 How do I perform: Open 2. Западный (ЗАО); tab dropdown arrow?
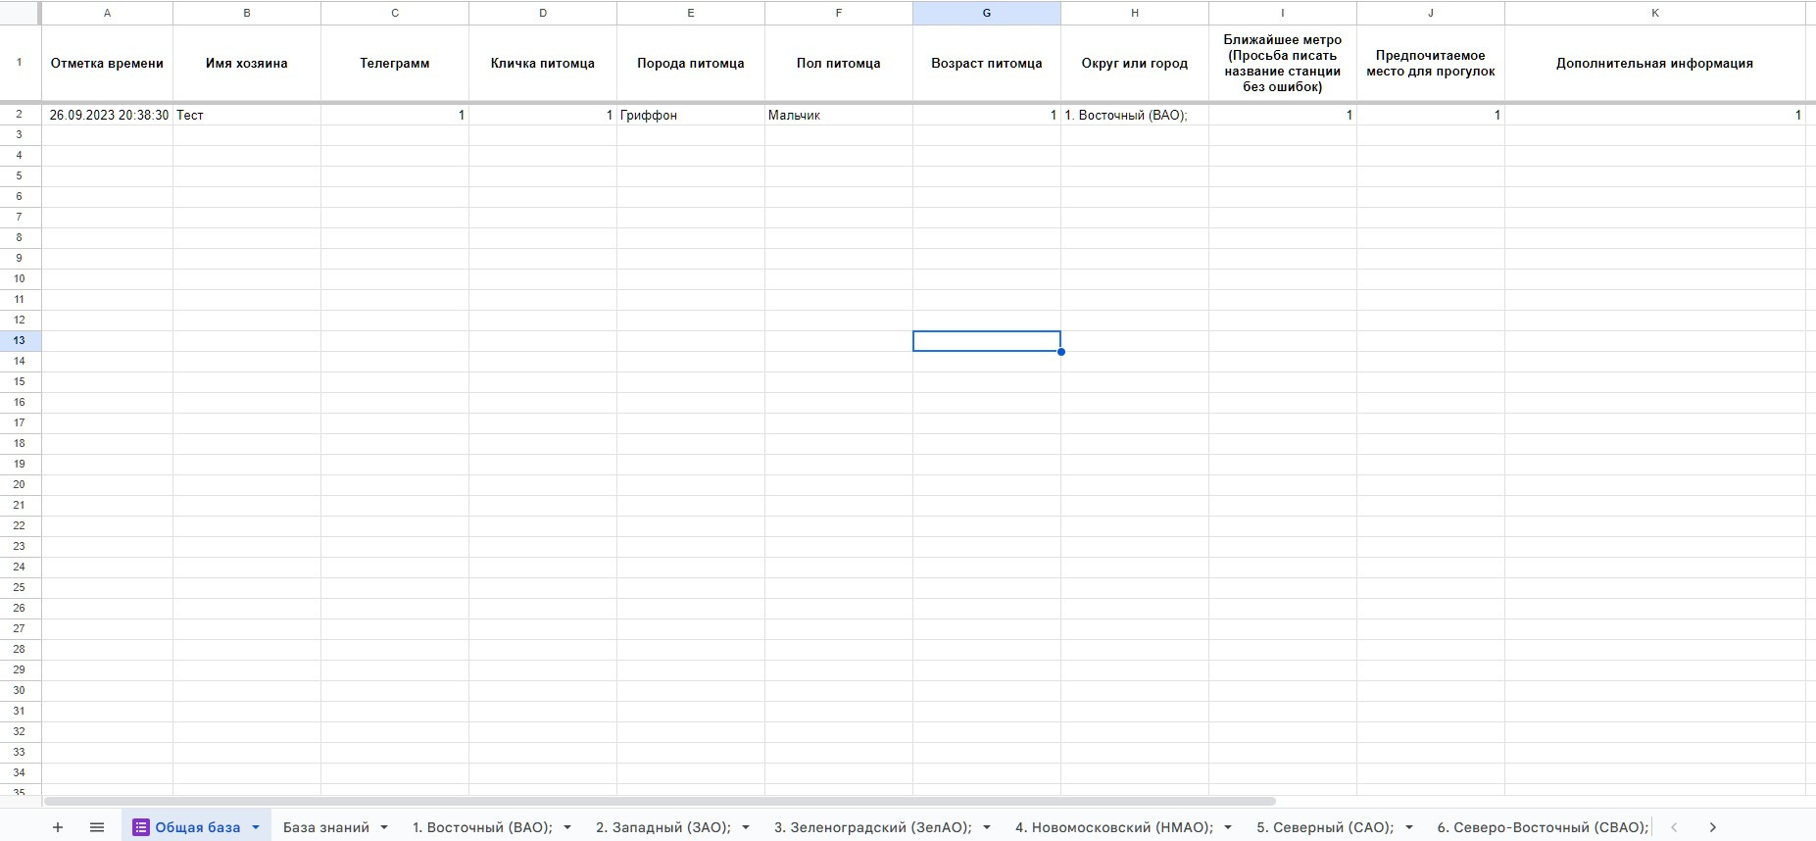746,827
